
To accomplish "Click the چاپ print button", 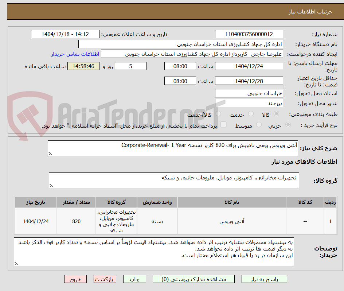I will pos(134,279).
